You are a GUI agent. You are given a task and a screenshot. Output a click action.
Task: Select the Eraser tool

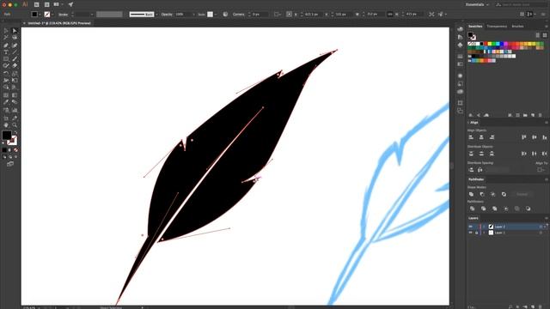pos(15,65)
